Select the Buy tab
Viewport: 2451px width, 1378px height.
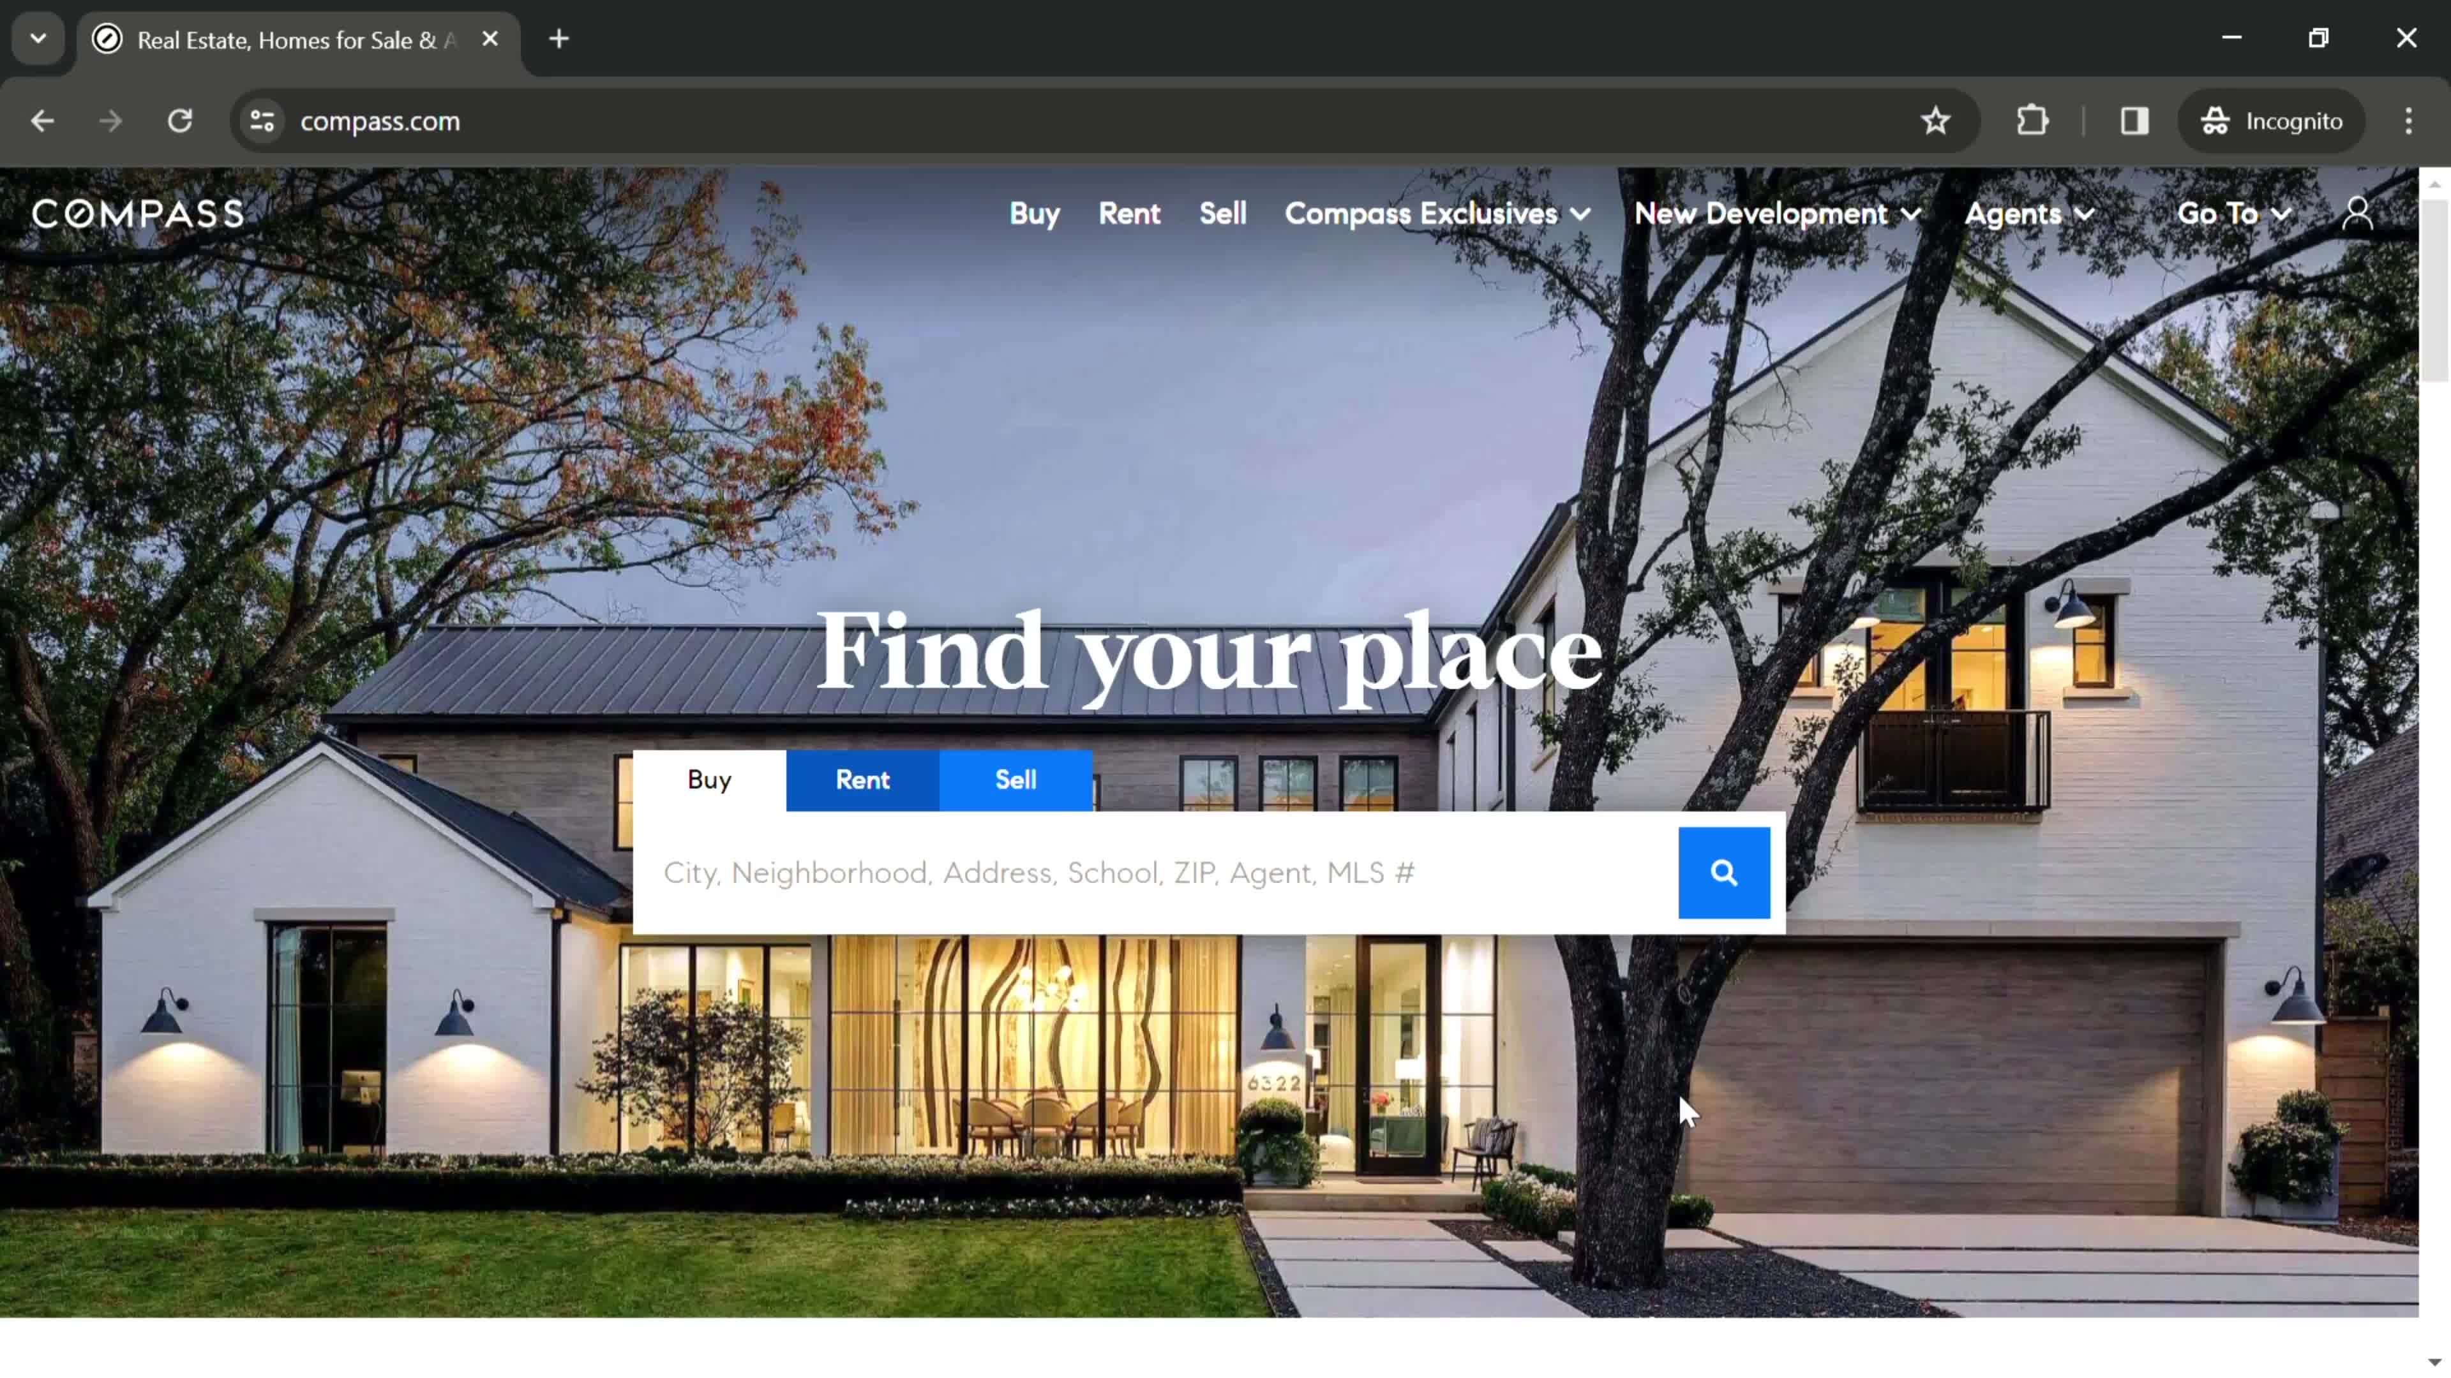point(708,779)
